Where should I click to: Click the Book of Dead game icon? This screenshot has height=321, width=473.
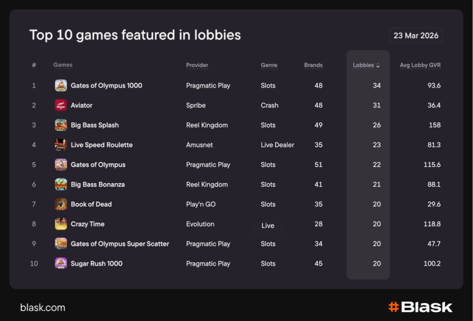coord(61,204)
